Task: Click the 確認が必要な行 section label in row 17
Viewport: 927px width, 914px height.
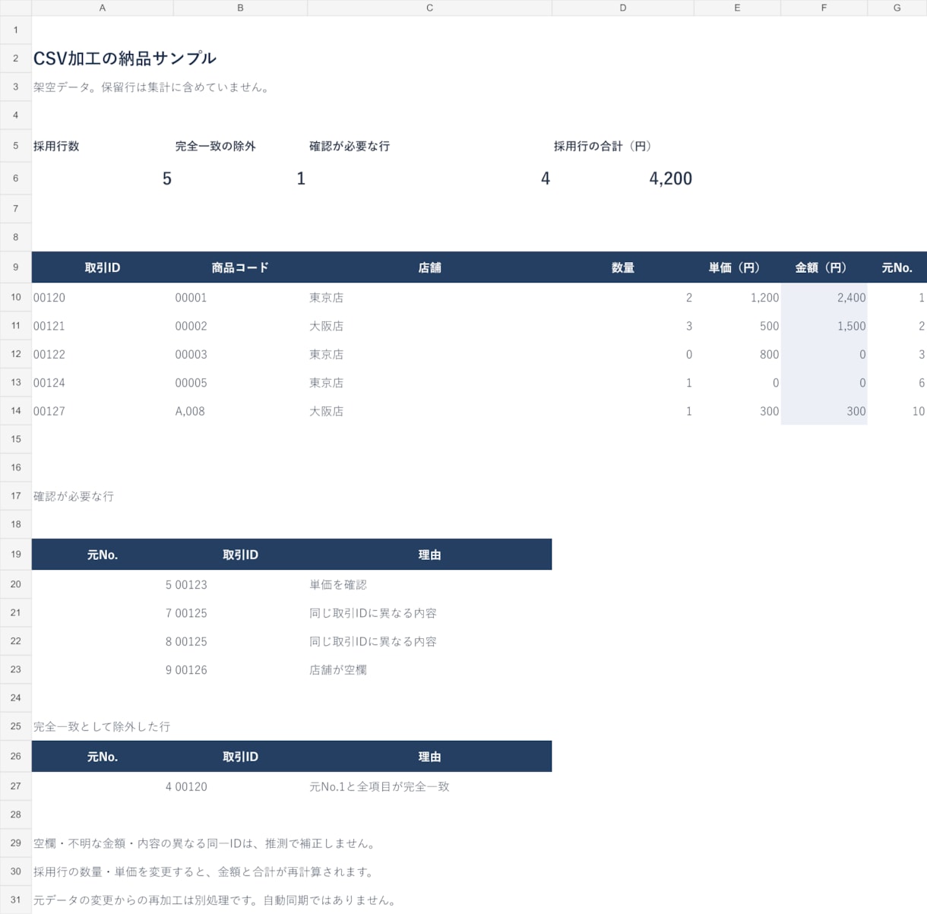Action: pos(74,496)
